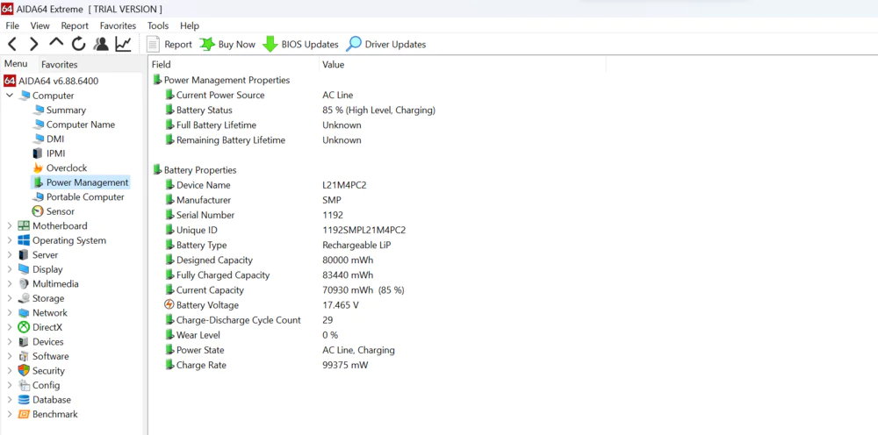This screenshot has height=435, width=878.
Task: Click the Network icon in the tree
Action: pyautogui.click(x=24, y=313)
